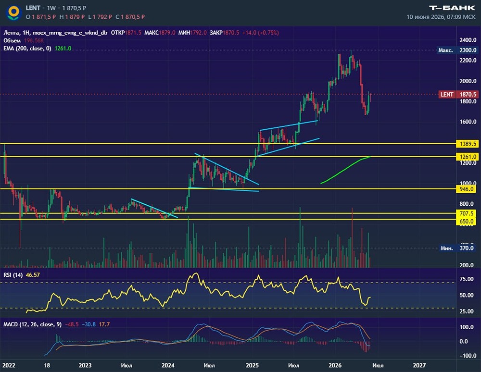Click the 2025 label on time axis
481x372 pixels.
click(x=252, y=365)
